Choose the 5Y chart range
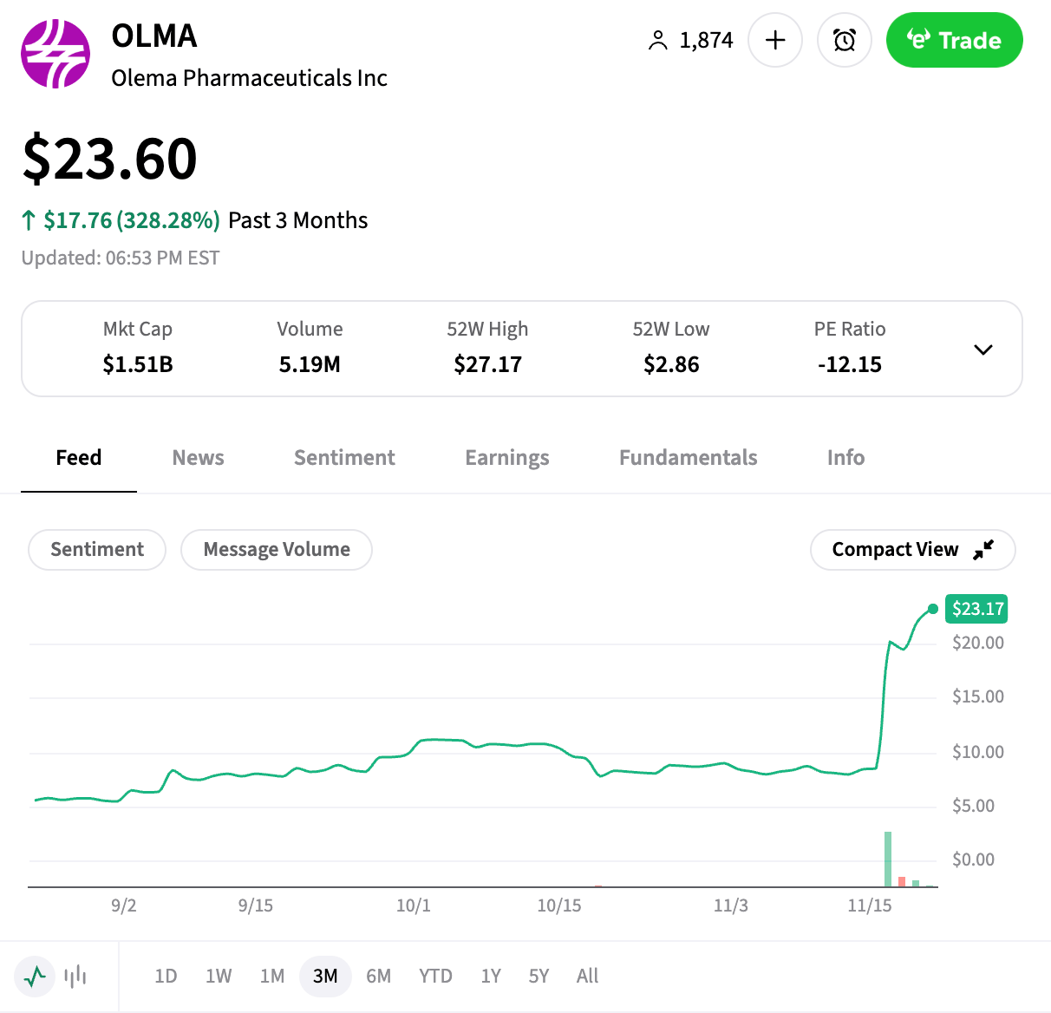 (539, 977)
